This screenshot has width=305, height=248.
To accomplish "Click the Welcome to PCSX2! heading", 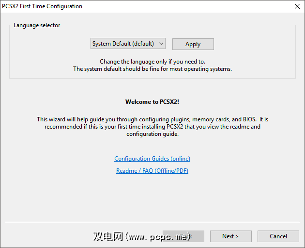I will point(152,102).
